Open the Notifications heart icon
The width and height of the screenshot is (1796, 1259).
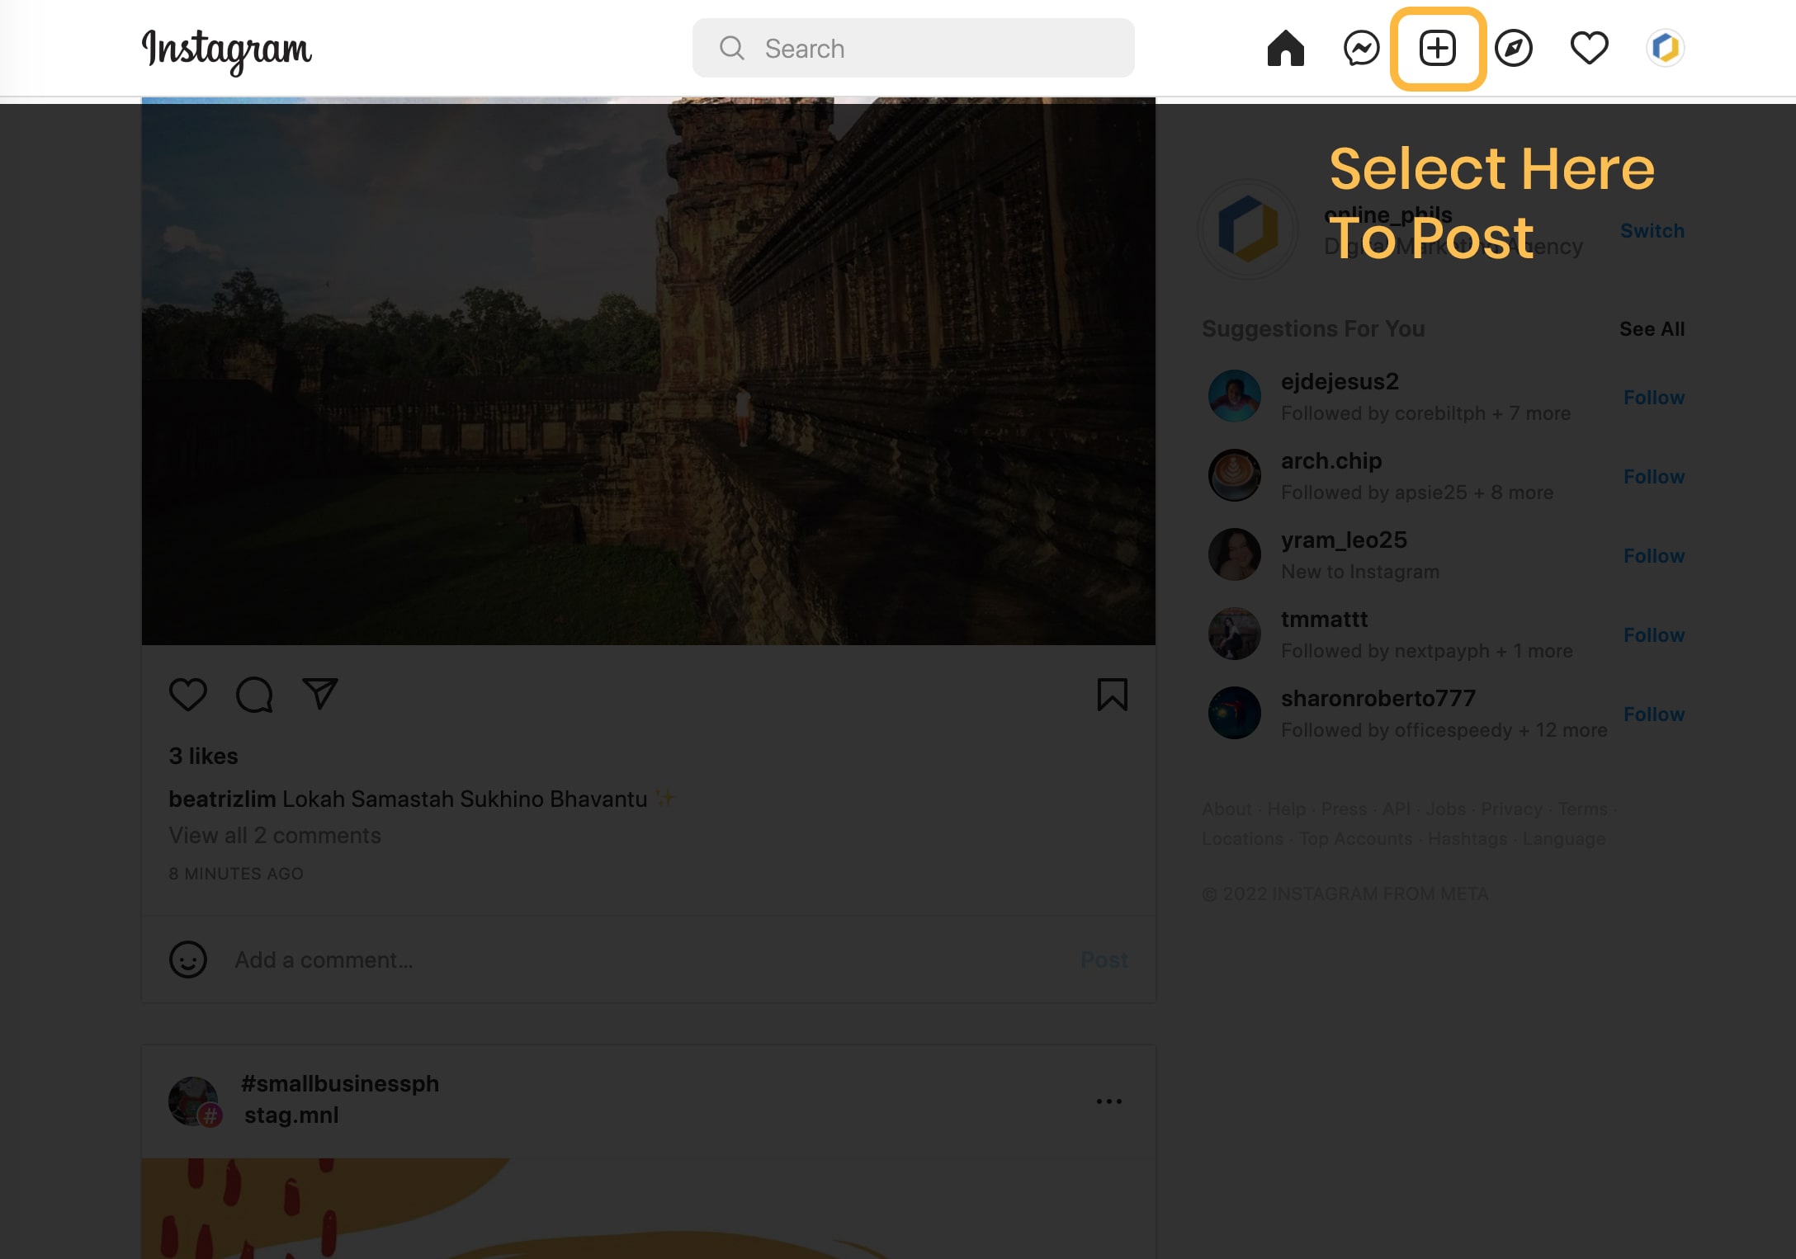tap(1589, 48)
